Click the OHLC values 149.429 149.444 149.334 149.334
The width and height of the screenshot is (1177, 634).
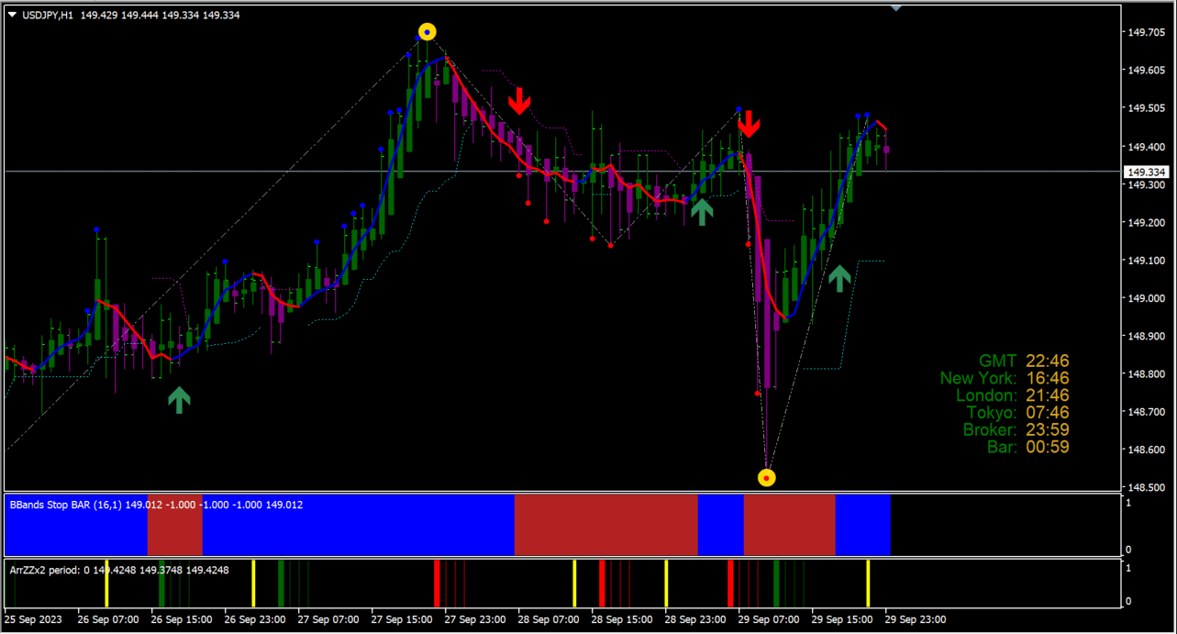[161, 15]
